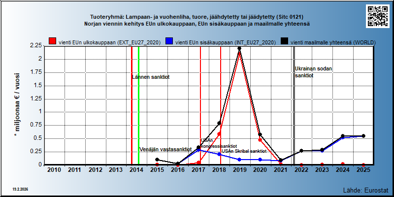The image size is (394, 197).
Task: Click the Lähde: Eurostat source text
Action: pos(366,190)
